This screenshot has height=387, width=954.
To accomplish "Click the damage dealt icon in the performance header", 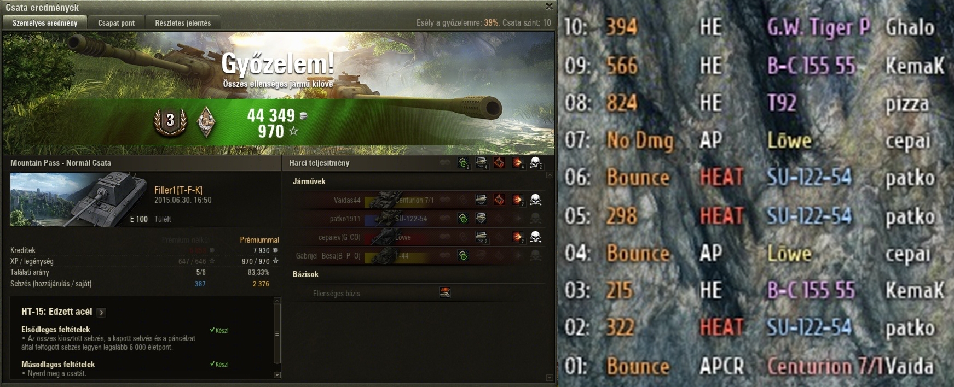I will (518, 162).
